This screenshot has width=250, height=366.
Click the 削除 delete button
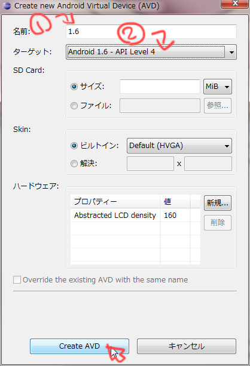(x=218, y=223)
